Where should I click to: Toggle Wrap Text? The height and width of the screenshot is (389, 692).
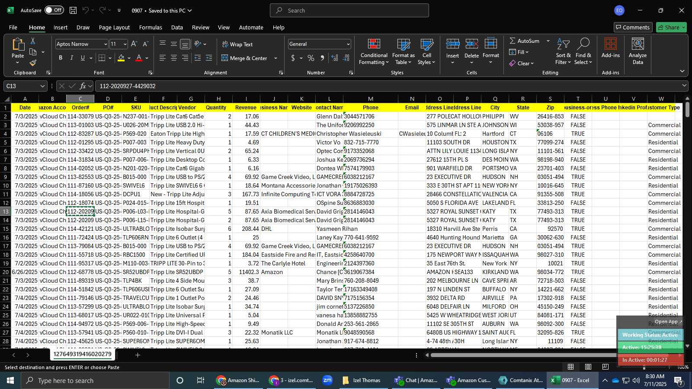237,45
